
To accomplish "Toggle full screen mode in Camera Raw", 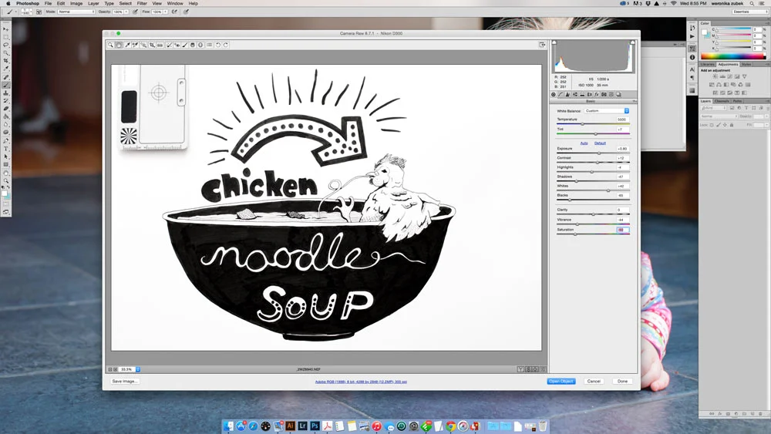I will pyautogui.click(x=542, y=45).
